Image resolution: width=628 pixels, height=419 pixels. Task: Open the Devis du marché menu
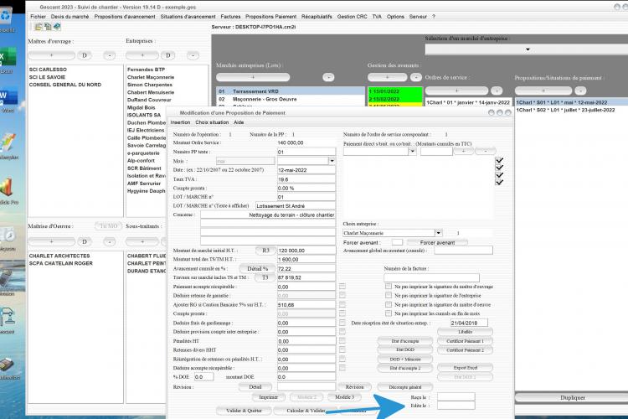point(69,17)
